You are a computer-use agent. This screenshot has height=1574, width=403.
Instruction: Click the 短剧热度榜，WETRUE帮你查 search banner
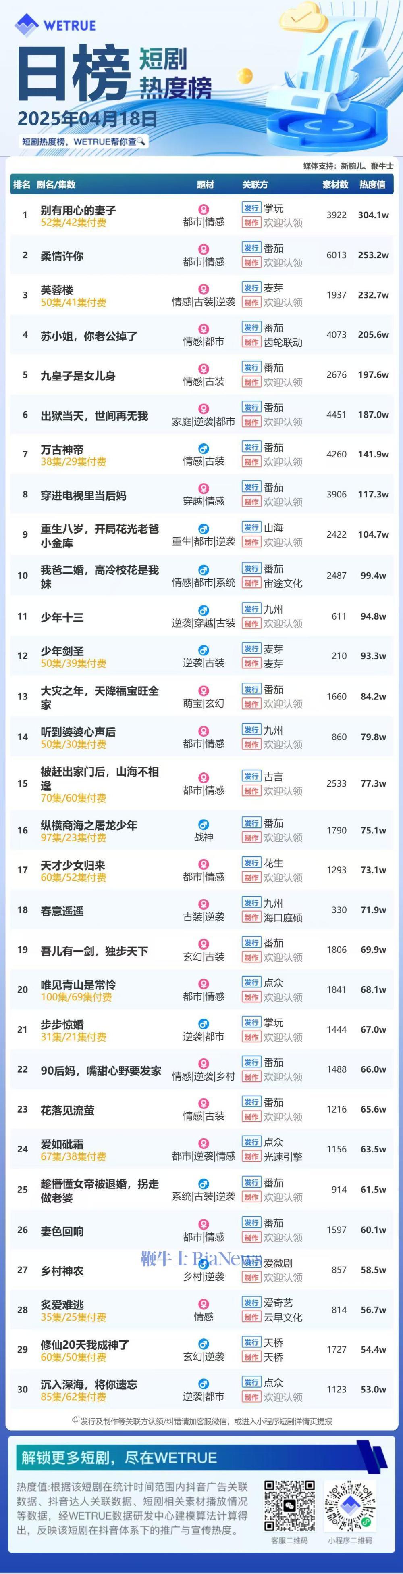point(84,141)
